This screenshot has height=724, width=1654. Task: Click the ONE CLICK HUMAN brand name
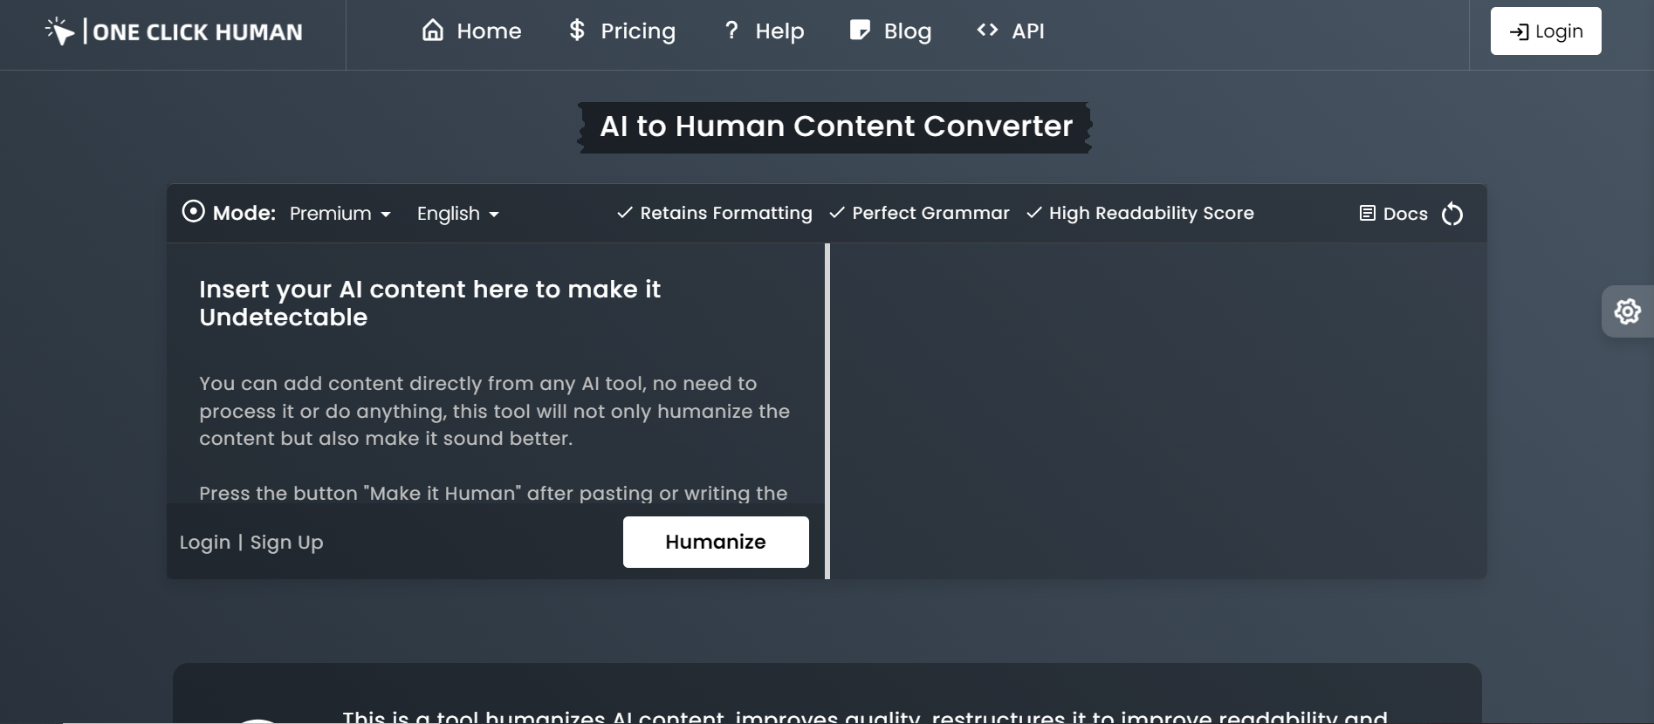[x=197, y=32]
